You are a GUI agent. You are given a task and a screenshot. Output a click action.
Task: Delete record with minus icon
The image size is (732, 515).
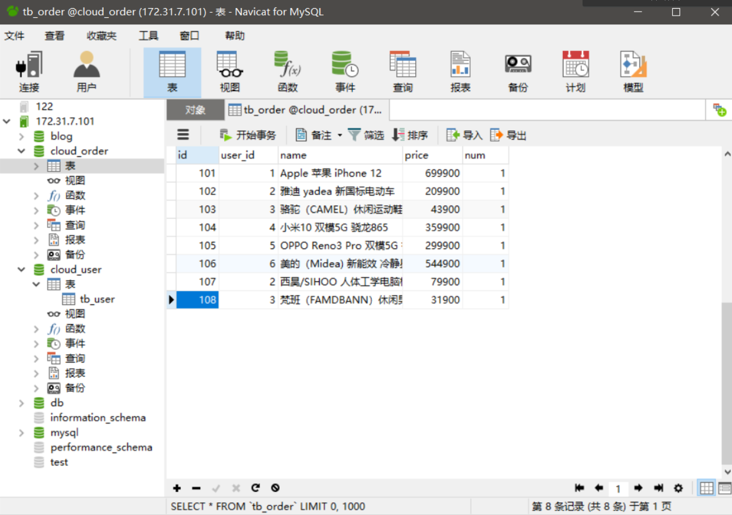(196, 488)
